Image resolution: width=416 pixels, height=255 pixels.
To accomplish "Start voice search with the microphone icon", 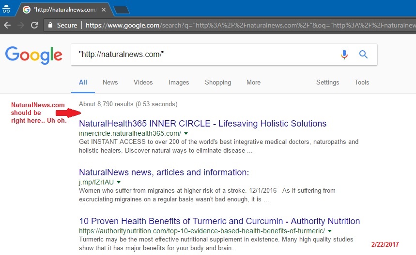I will [344, 55].
